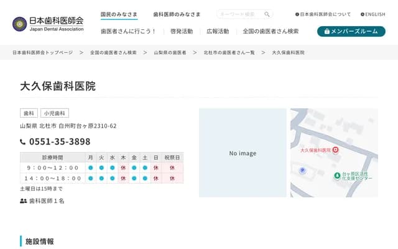The width and height of the screenshot is (398, 249).
Task: Switch to 国民のみなさま tab
Action: pyautogui.click(x=119, y=14)
